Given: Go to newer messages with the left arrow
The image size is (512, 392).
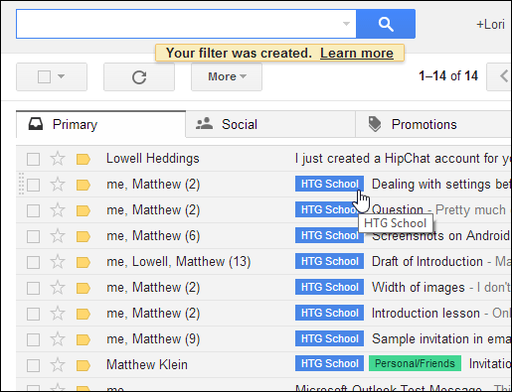Looking at the screenshot, I should [500, 76].
